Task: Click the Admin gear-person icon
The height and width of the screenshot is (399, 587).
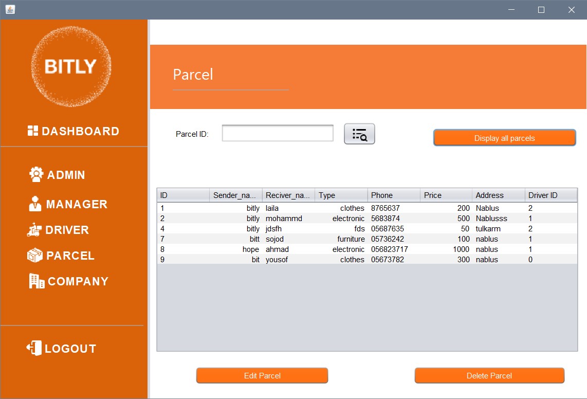Action: (x=36, y=175)
